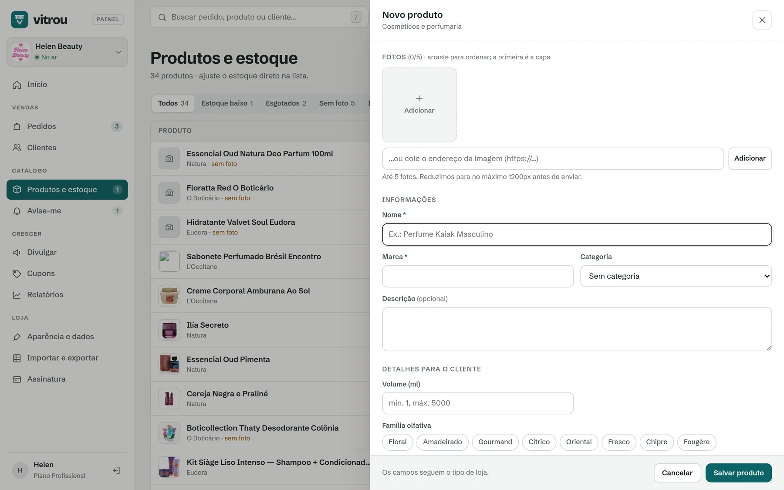Click Salvar produto button
The height and width of the screenshot is (490, 784).
[739, 473]
